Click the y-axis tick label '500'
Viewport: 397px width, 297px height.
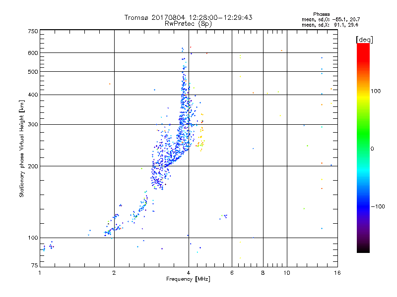33,72
